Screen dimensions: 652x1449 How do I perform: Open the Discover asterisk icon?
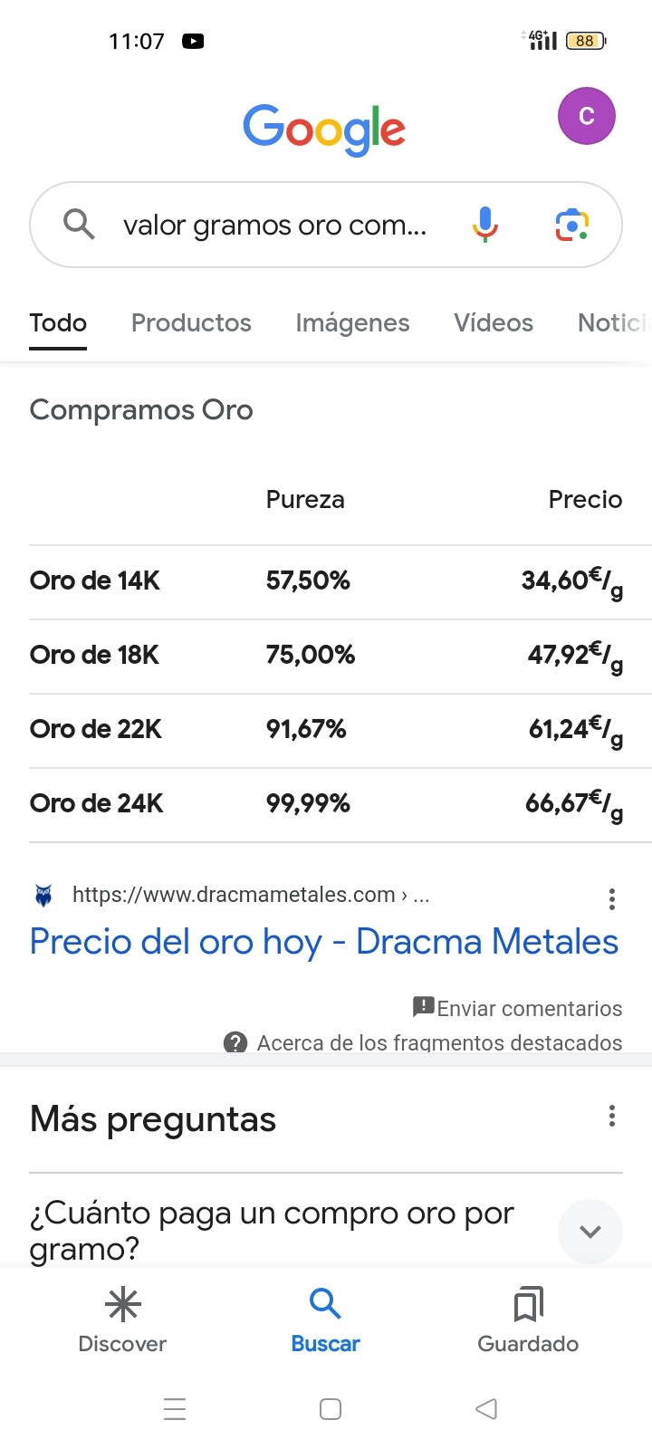click(122, 1305)
